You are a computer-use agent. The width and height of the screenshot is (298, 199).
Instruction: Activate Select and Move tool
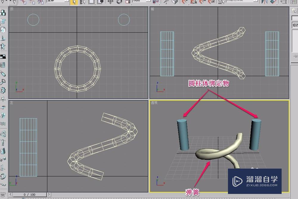[x=111, y=2]
